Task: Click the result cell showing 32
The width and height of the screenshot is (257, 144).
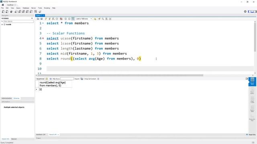Action: [55, 90]
